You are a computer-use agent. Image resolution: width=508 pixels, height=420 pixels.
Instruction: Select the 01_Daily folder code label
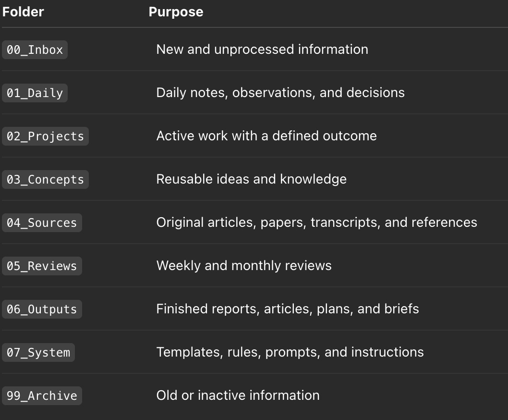point(35,93)
